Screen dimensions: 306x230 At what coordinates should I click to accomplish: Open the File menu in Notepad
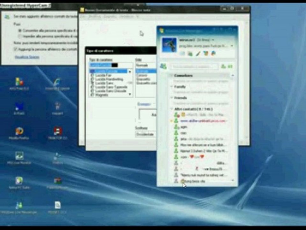coord(83,17)
